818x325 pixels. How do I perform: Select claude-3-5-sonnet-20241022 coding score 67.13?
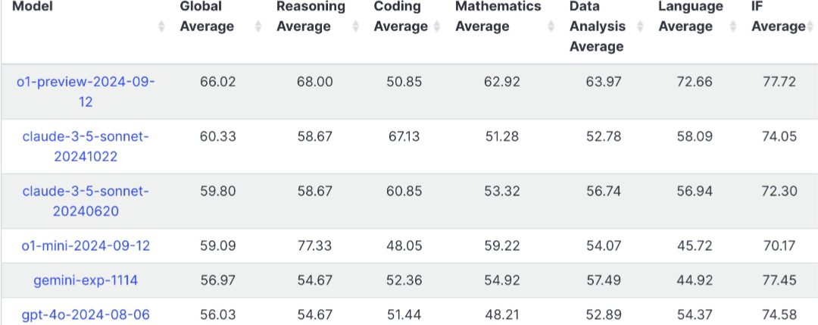click(404, 136)
